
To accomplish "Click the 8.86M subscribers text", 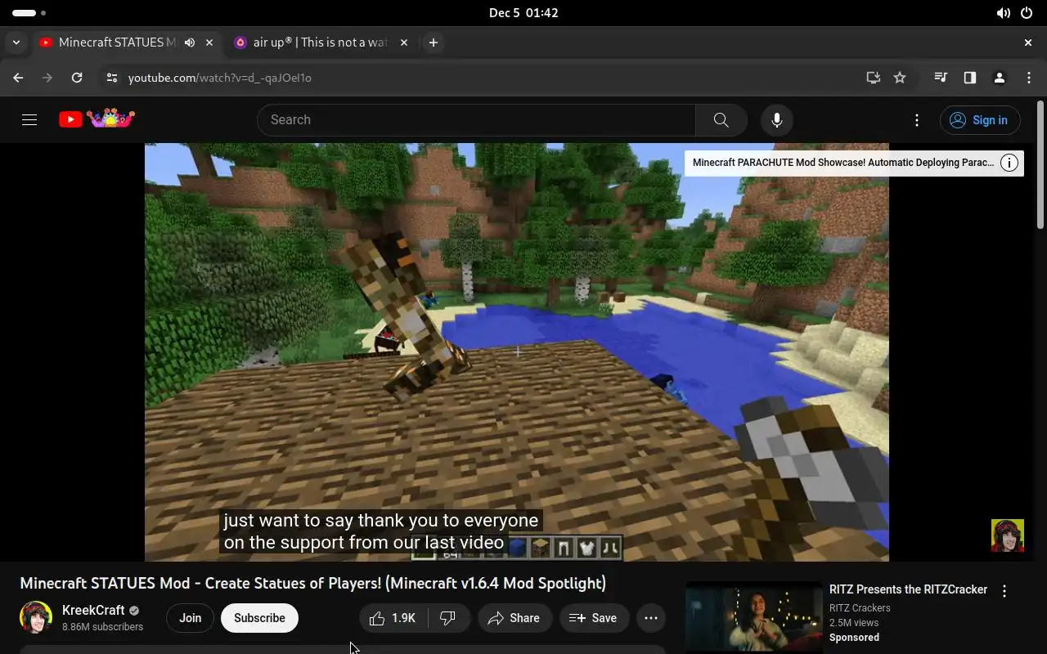I will (103, 627).
